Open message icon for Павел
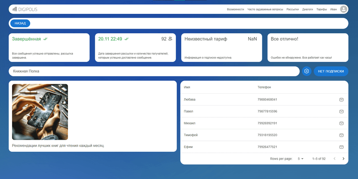This screenshot has width=358, height=179. point(342,112)
